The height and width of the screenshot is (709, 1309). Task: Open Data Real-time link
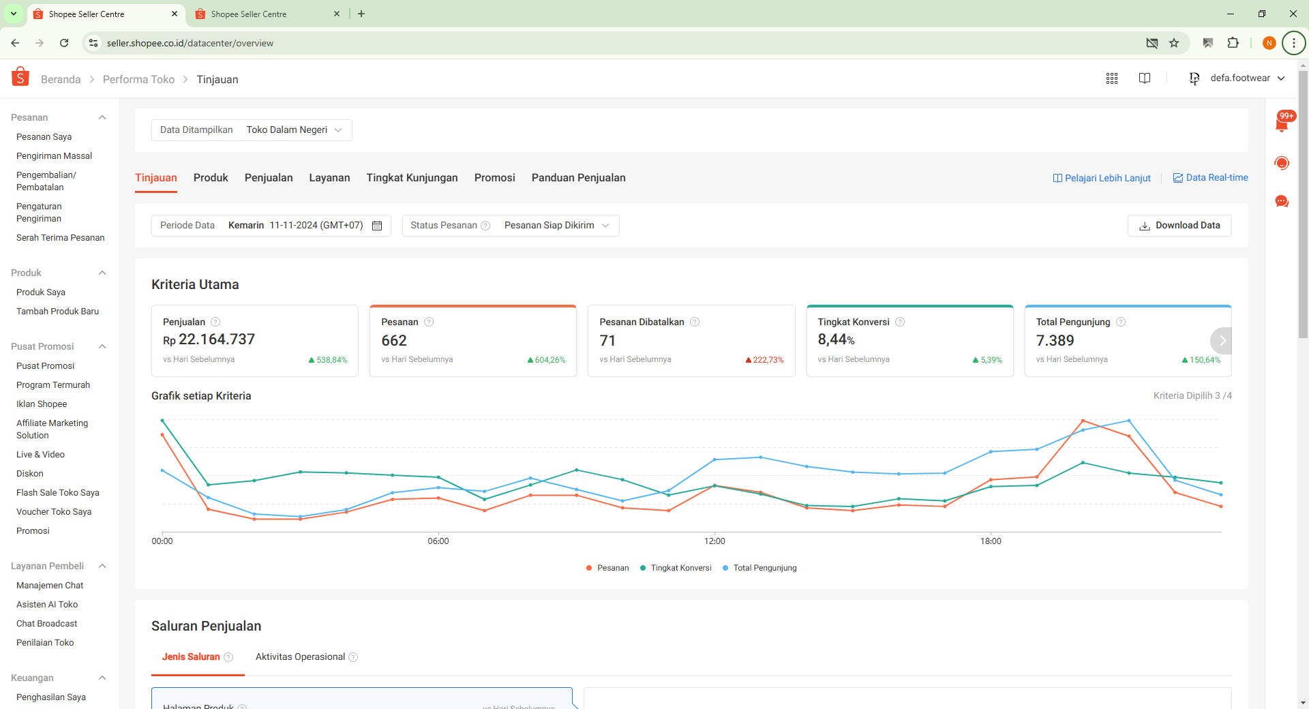tap(1210, 178)
